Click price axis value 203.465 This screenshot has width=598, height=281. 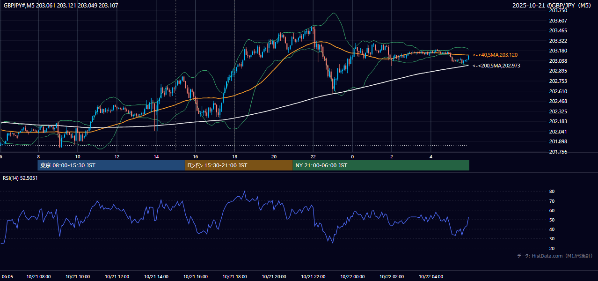[558, 30]
